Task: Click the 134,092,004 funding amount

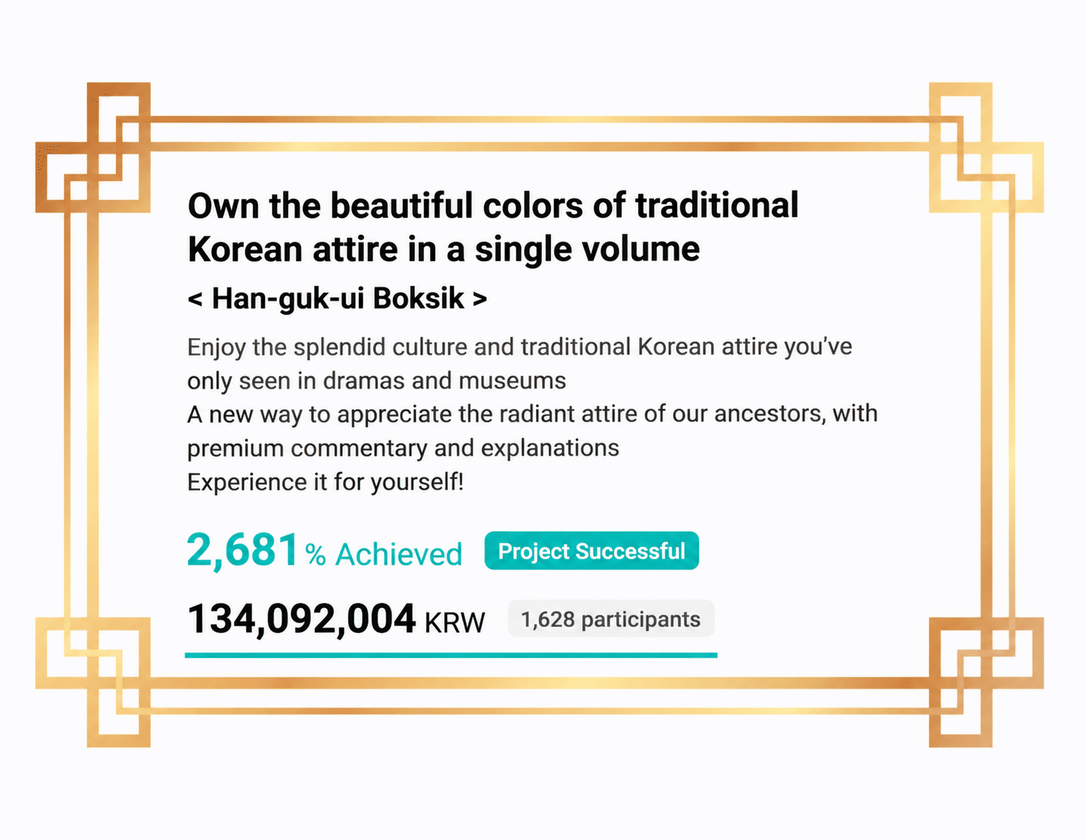Action: click(x=301, y=619)
